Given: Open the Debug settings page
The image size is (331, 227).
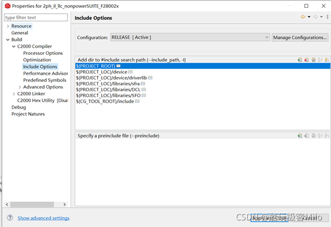Looking at the screenshot, I should click(19, 107).
